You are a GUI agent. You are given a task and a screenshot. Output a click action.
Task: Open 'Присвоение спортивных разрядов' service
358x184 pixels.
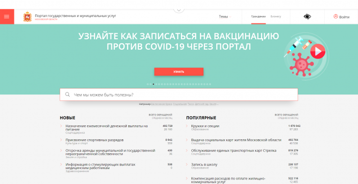click(x=94, y=140)
